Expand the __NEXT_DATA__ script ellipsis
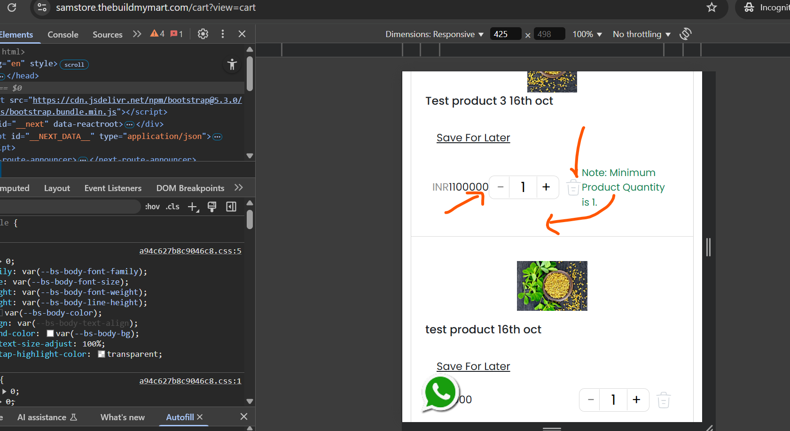790x431 pixels. pos(218,137)
